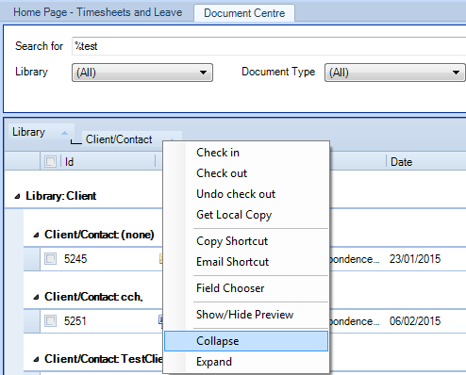Click the Search for input field
The image size is (466, 375).
tap(269, 46)
